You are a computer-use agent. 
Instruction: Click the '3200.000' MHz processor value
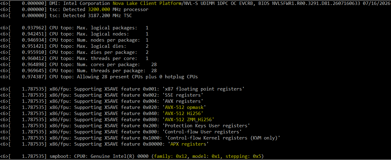99,9
